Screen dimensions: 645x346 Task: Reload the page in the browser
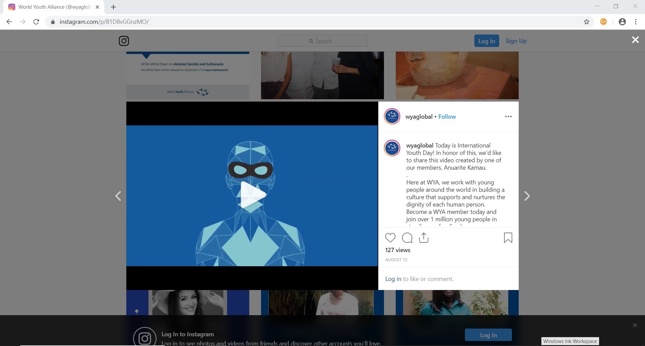click(x=36, y=22)
